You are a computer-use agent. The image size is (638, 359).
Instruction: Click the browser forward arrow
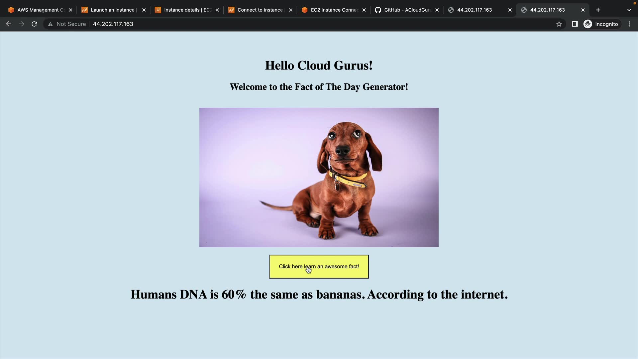(22, 24)
